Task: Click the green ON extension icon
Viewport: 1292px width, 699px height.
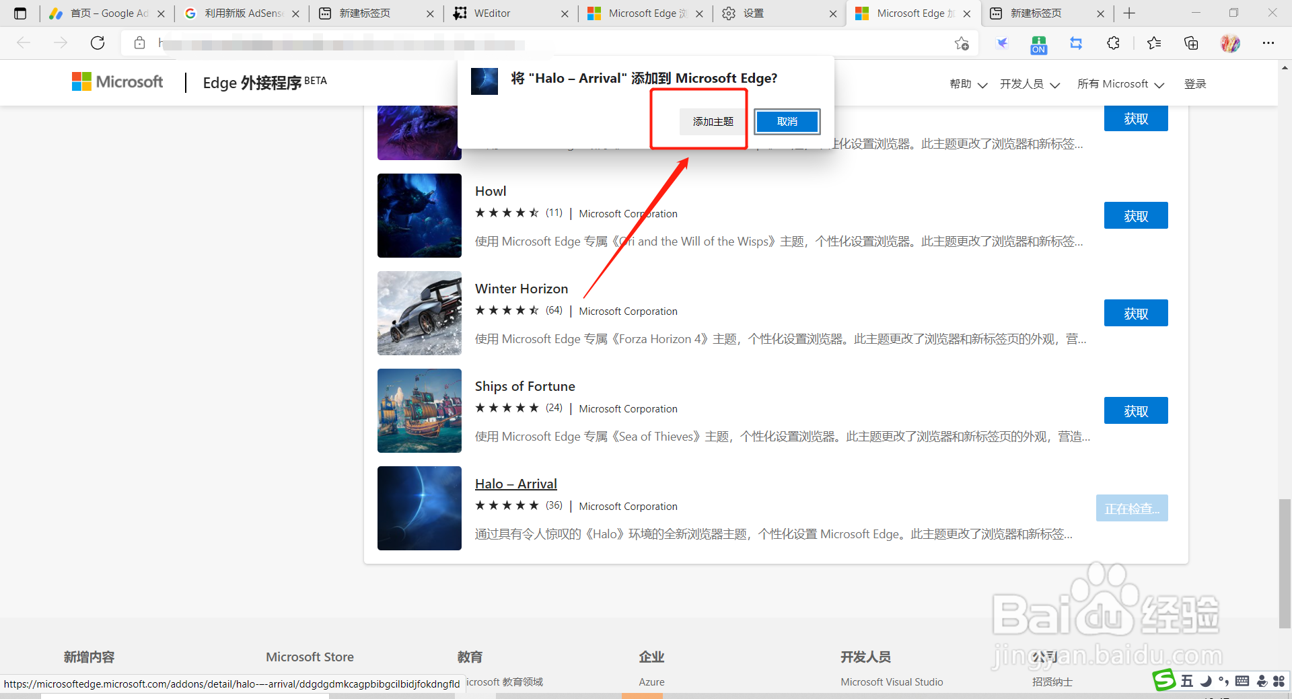Action: pos(1039,45)
